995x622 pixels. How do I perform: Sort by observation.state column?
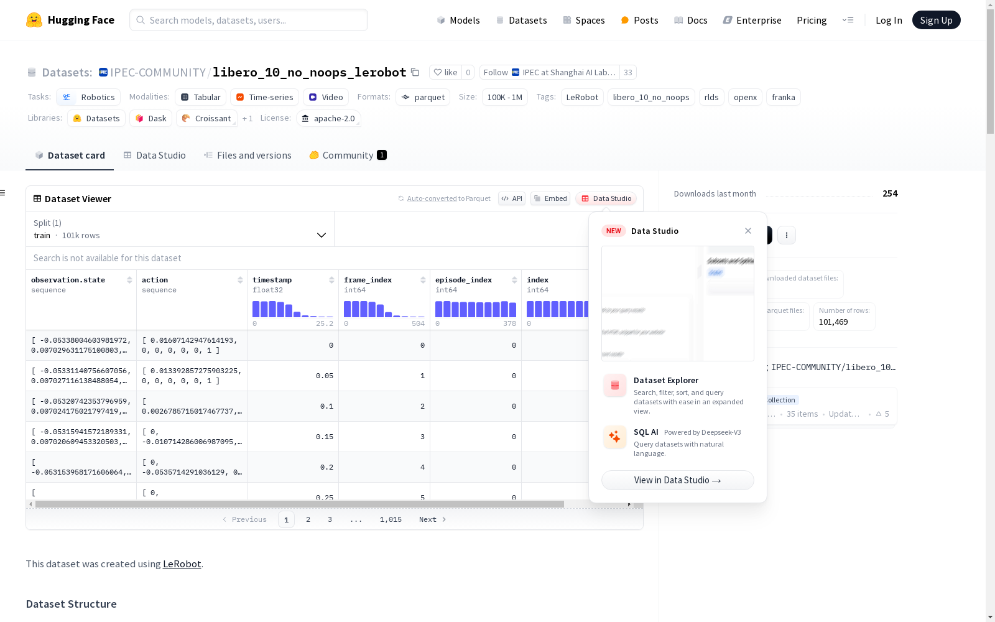(x=129, y=280)
